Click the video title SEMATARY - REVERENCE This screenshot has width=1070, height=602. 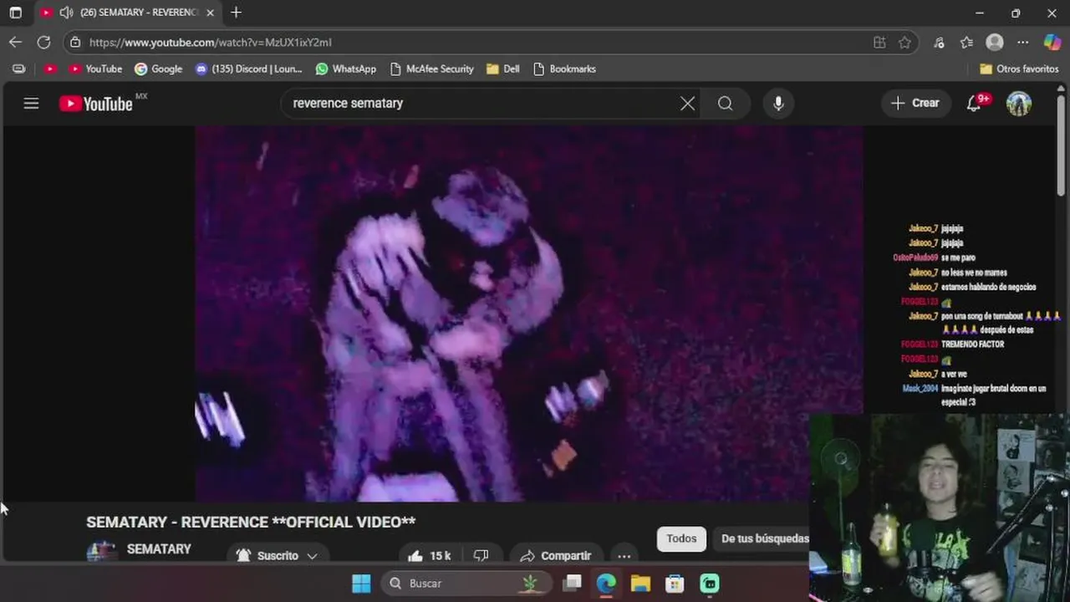click(251, 523)
